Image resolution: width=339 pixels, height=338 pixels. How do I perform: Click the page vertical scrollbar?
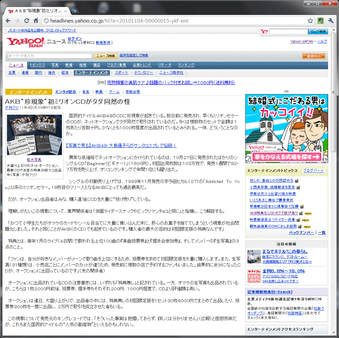click(333, 93)
